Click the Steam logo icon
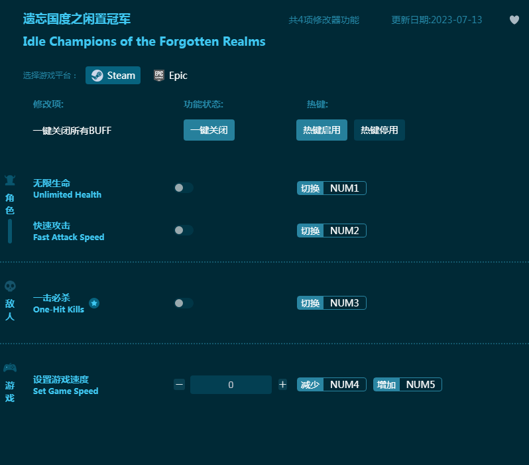Viewport: 529px width, 465px height. click(x=97, y=76)
